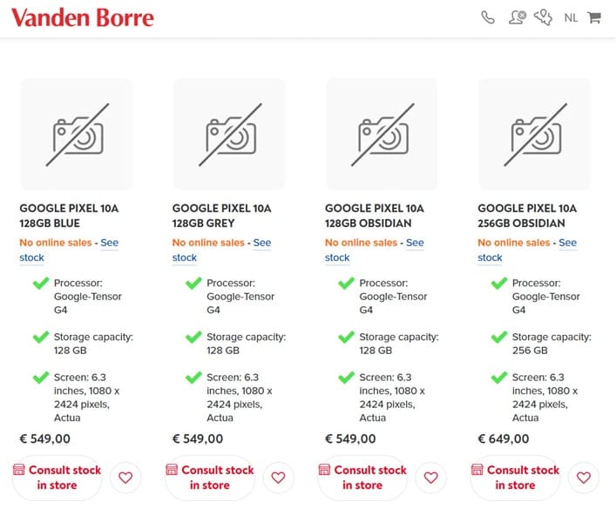Viewport: 616px width, 522px height.
Task: Consult store stock for 128GB Grey
Action: tap(210, 478)
